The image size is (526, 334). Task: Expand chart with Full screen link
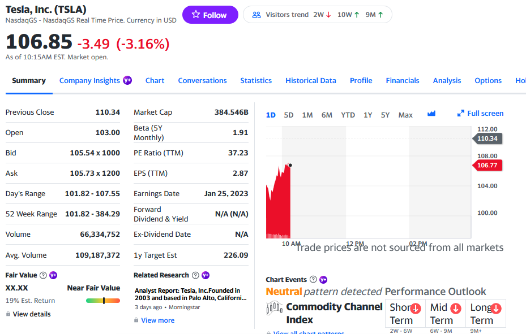pyautogui.click(x=480, y=114)
